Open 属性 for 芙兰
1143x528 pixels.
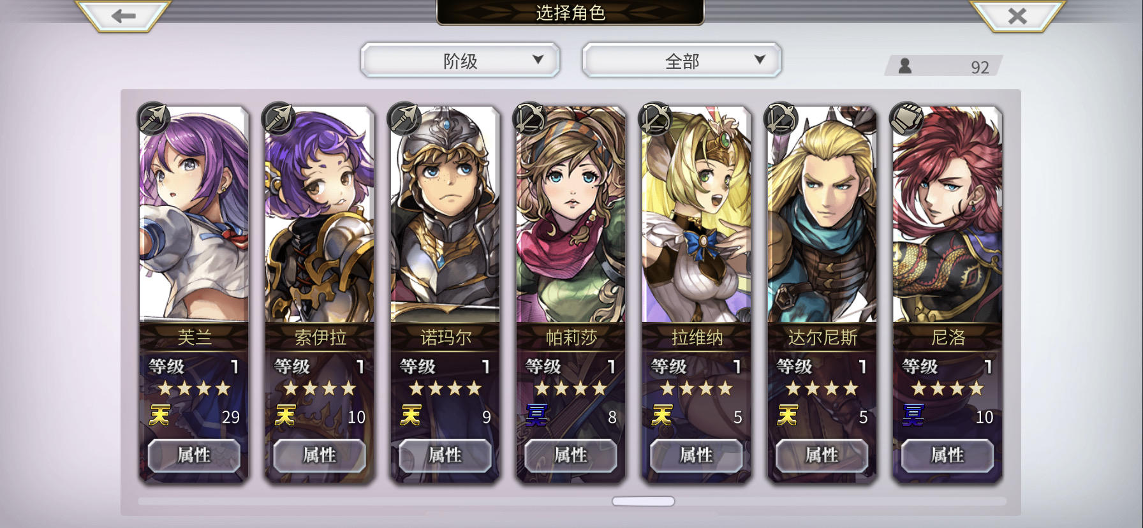pos(194,455)
